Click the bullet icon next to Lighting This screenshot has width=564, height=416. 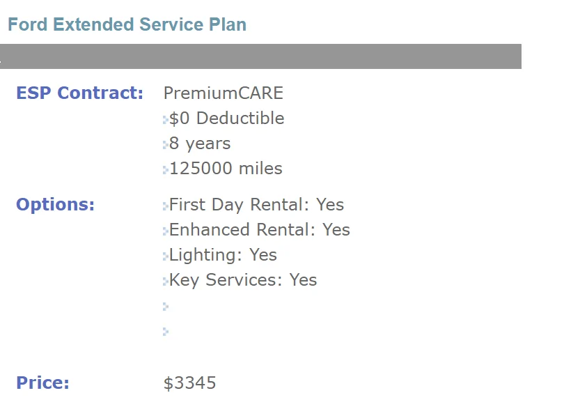[166, 256]
